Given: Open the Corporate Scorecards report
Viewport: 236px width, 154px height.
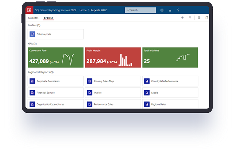Looking at the screenshot, I should 56,81.
